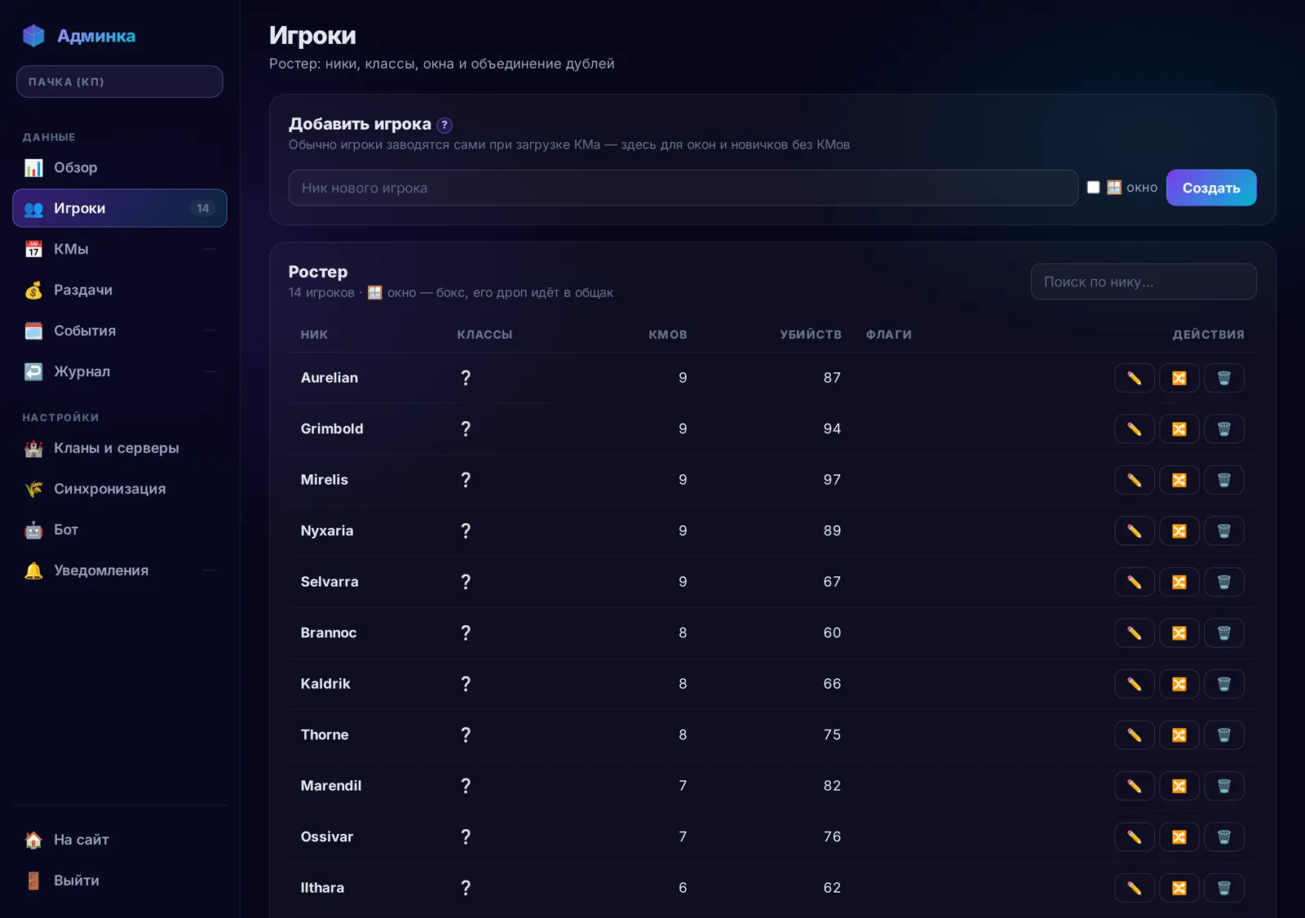Image resolution: width=1305 pixels, height=918 pixels.
Task: Click the УБИЙСТВ column header
Action: coord(811,335)
